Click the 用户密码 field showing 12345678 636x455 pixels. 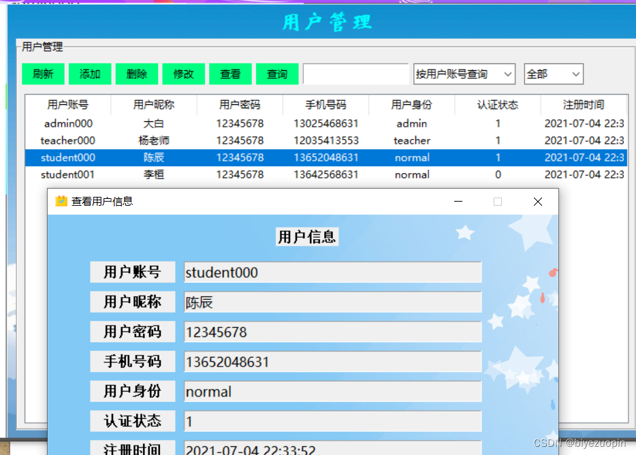[x=332, y=332]
